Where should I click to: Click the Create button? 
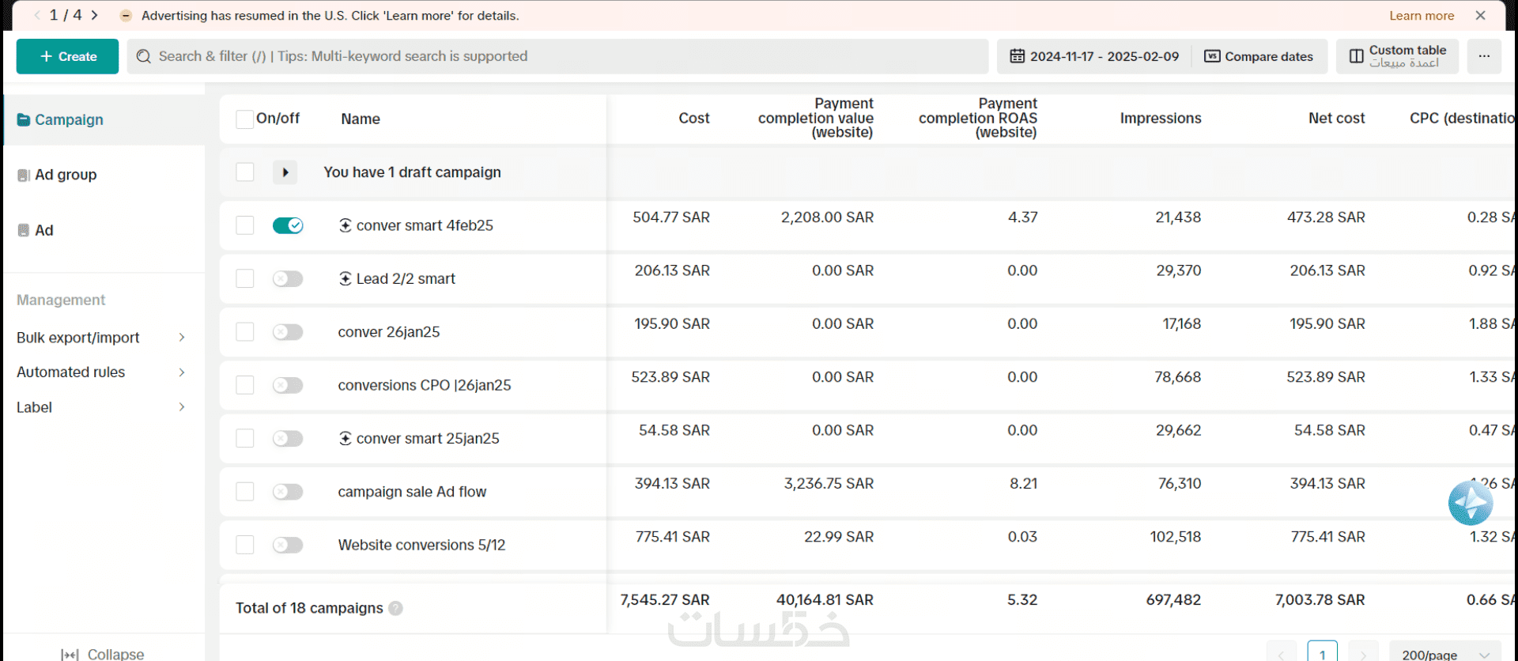(67, 56)
